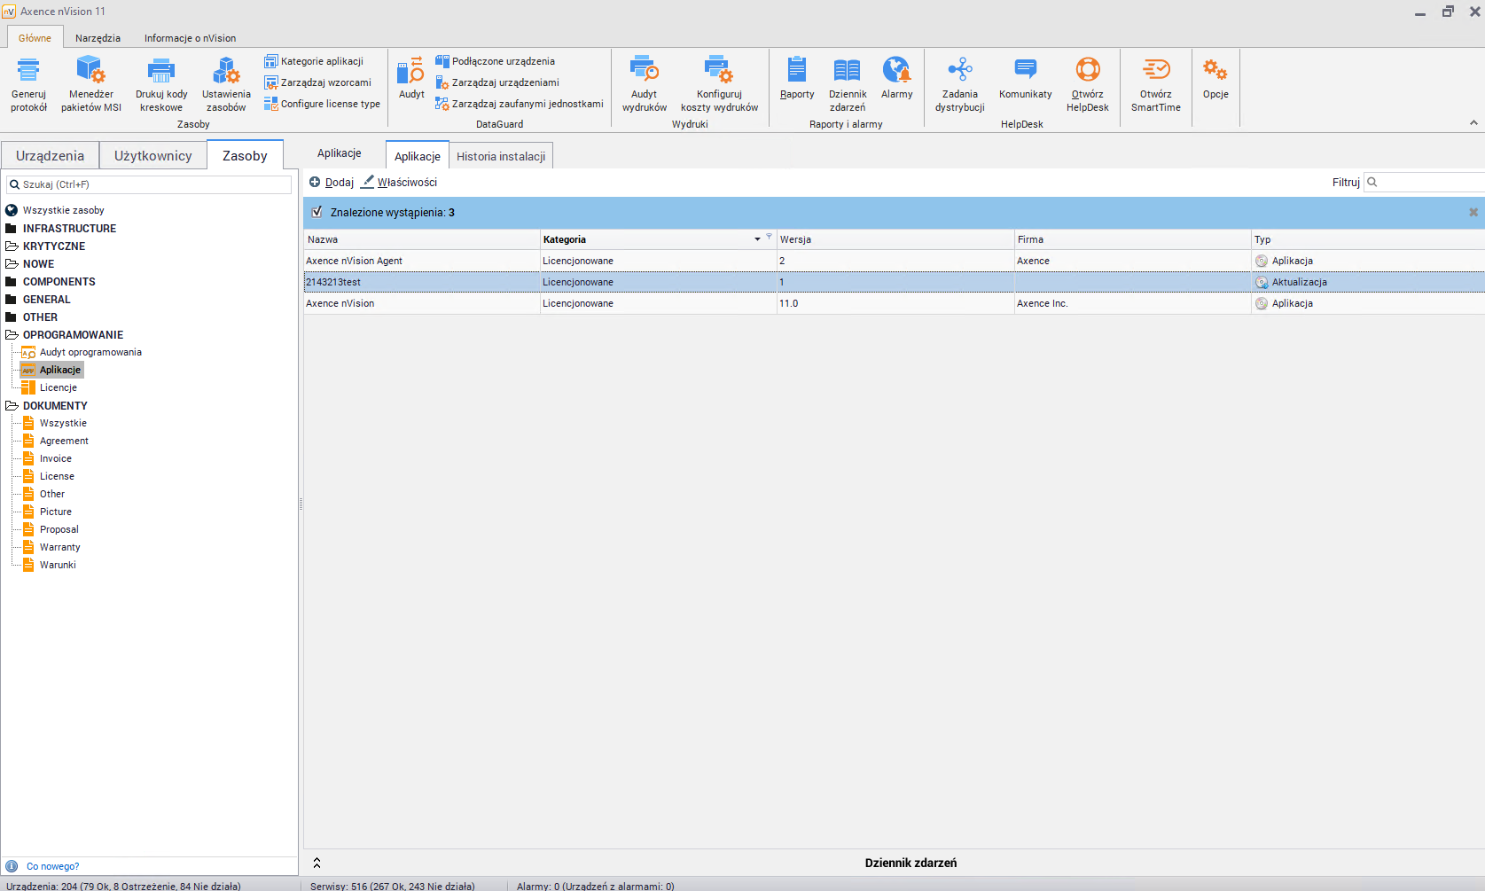Image resolution: width=1485 pixels, height=891 pixels.
Task: Switch to the Narzędzia ribbon tab
Action: [x=98, y=38]
